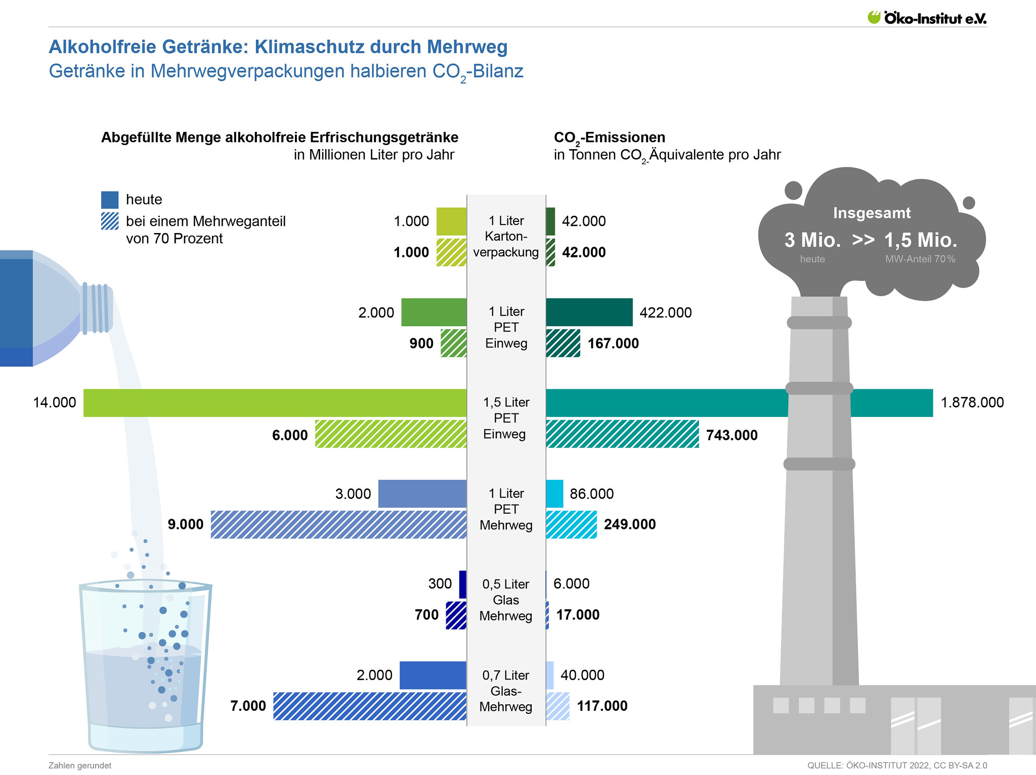This screenshot has width=1036, height=775.
Task: Click the dark green 422.000 PET Einweg bar
Action: 589,312
